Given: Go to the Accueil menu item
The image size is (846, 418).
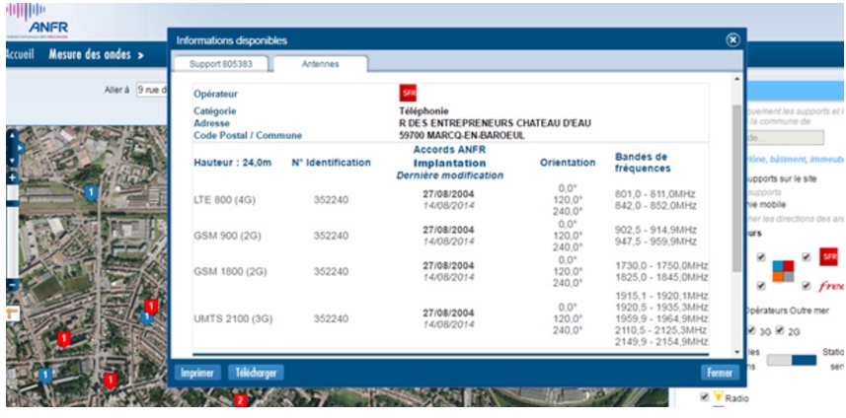Looking at the screenshot, I should [x=20, y=54].
